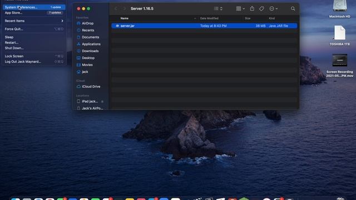
Task: Click the Finder window title Server 1.16.5
Action: point(142,9)
